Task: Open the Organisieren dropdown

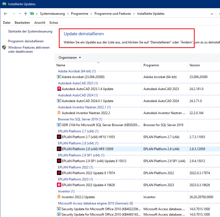Action: pyautogui.click(x=70, y=58)
